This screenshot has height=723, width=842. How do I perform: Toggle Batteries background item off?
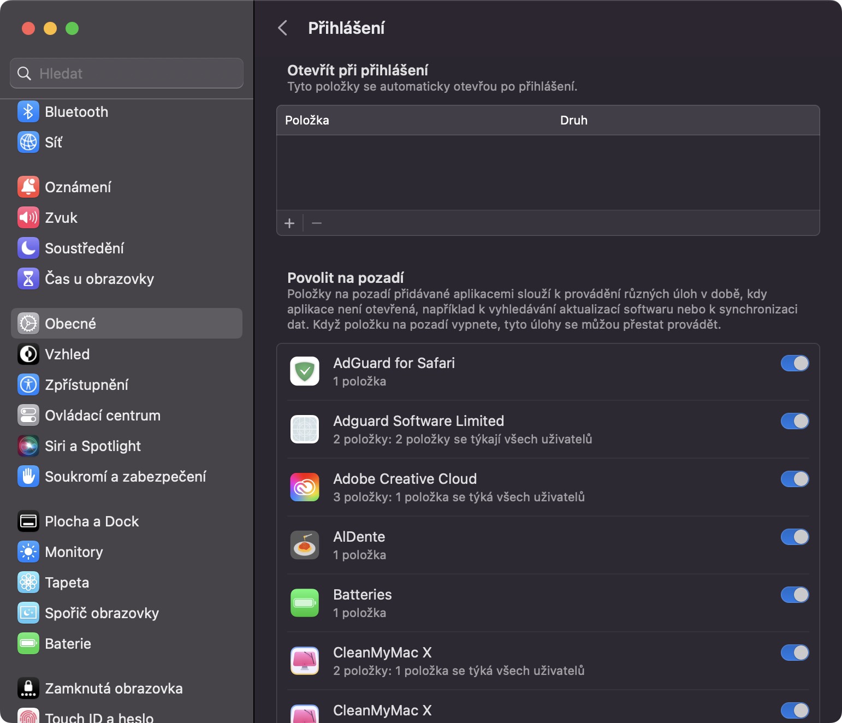794,595
